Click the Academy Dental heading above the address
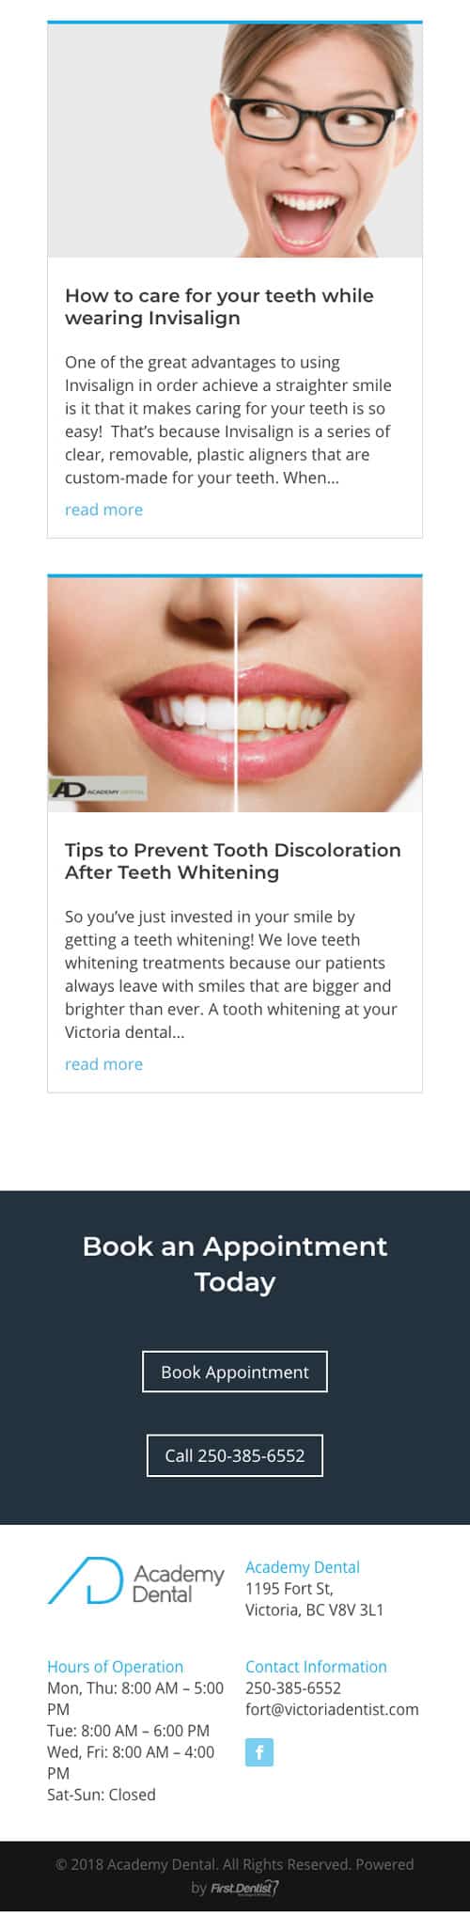Viewport: 470px width, 1915px height. 303,1567
